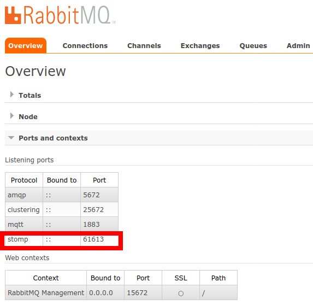
Task: Select the mqtt protocol cell
Action: (x=24, y=225)
